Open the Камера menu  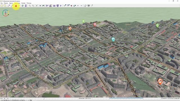tap(23, 3)
